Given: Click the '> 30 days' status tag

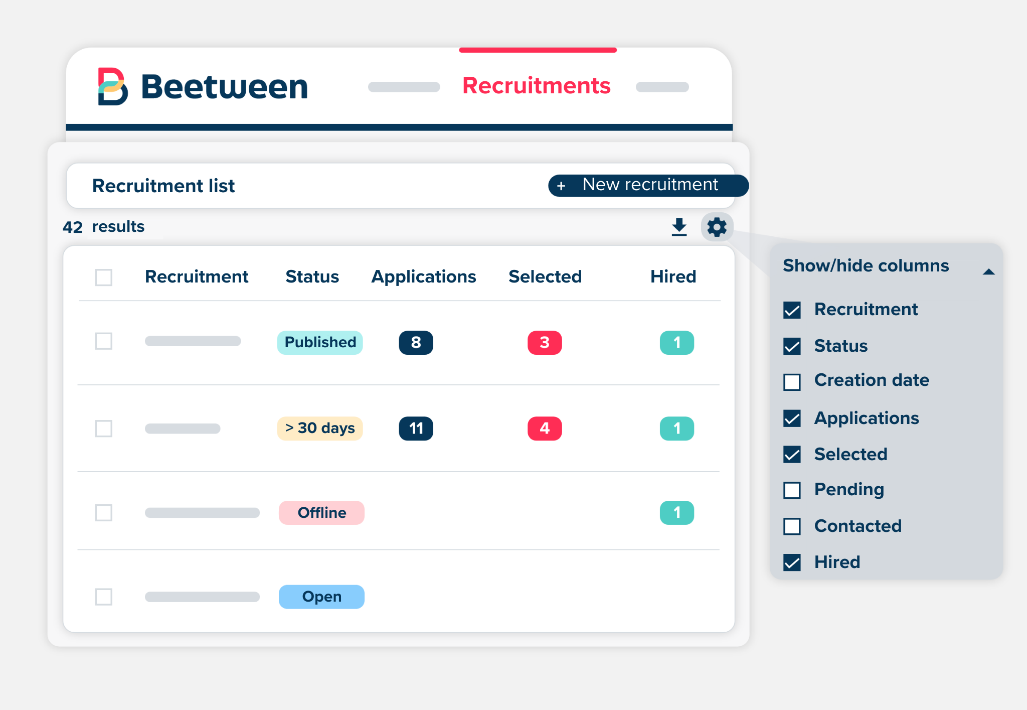Looking at the screenshot, I should tap(320, 429).
